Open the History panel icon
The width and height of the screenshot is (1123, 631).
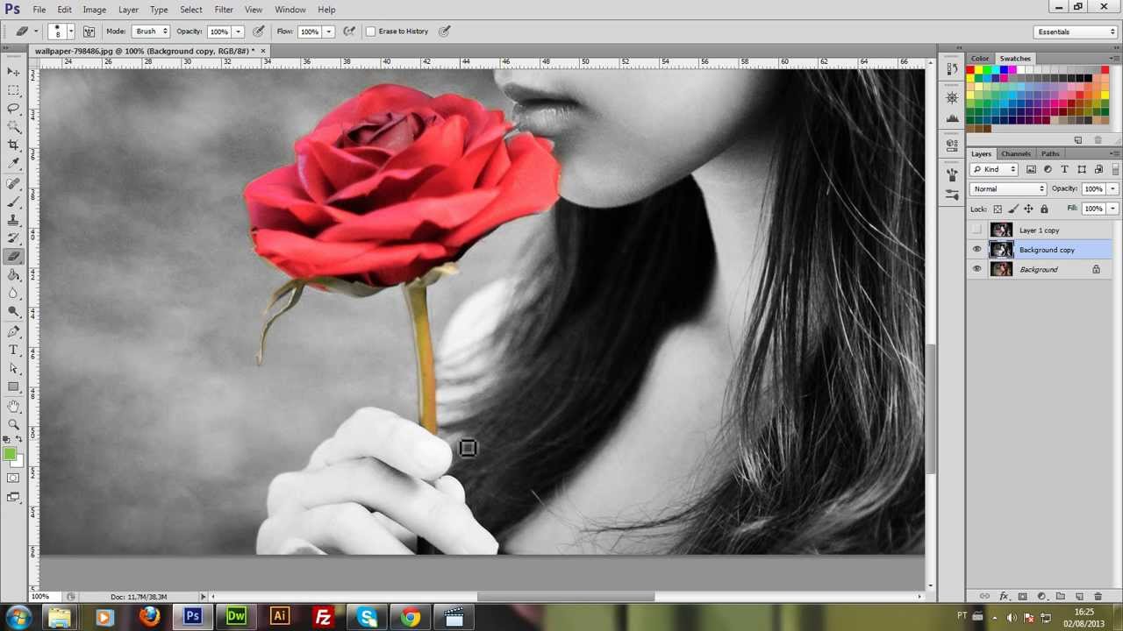[953, 69]
